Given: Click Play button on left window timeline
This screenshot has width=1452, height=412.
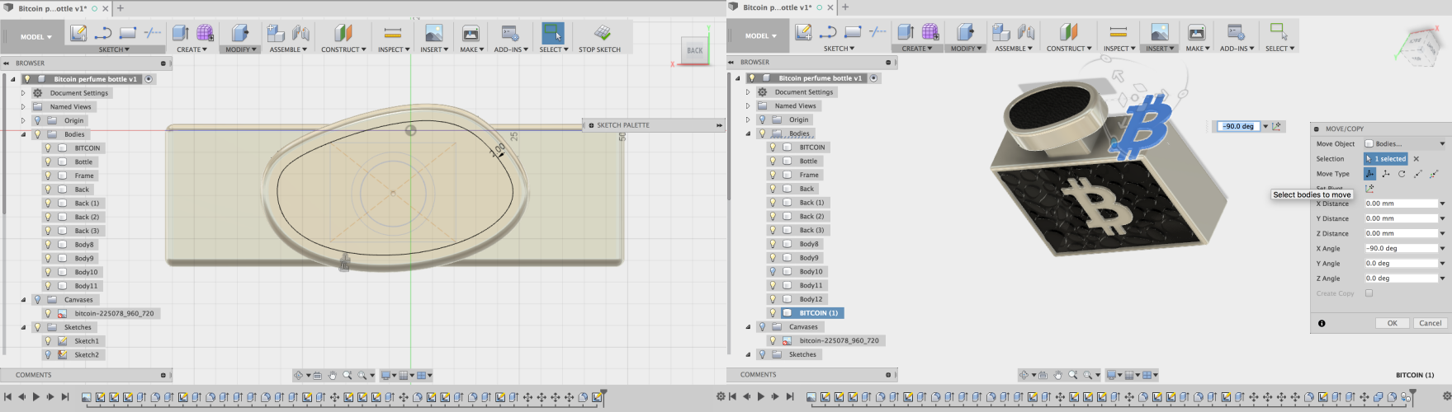Looking at the screenshot, I should click(x=35, y=397).
